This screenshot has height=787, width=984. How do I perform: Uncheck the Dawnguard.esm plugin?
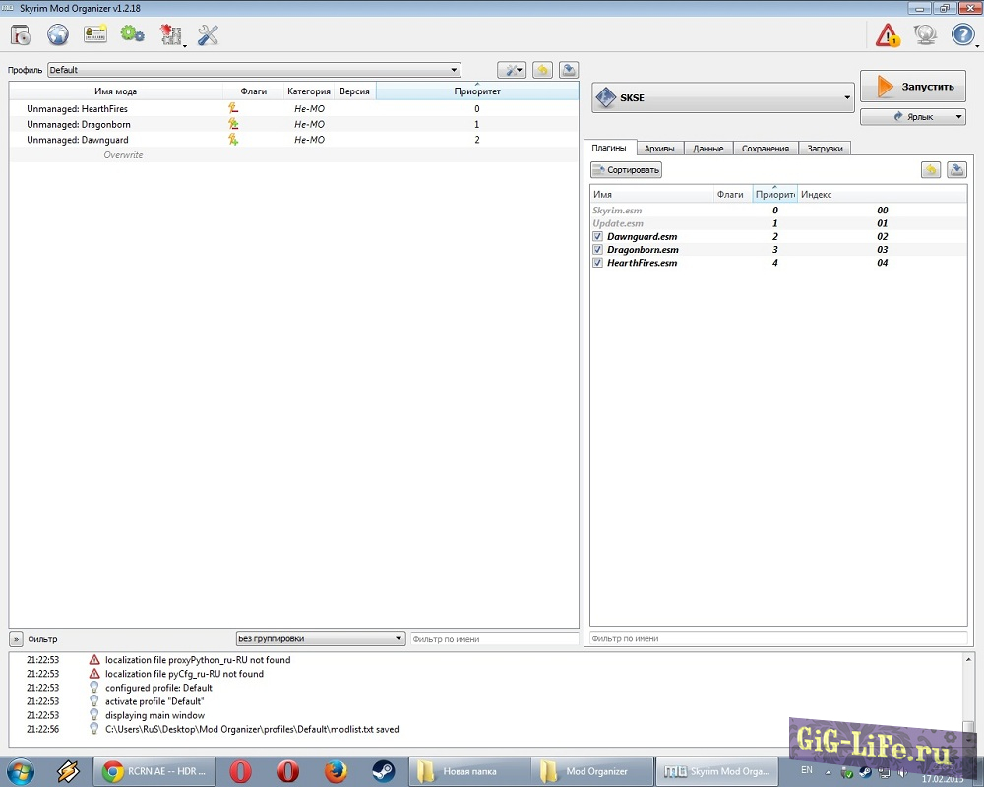[597, 236]
